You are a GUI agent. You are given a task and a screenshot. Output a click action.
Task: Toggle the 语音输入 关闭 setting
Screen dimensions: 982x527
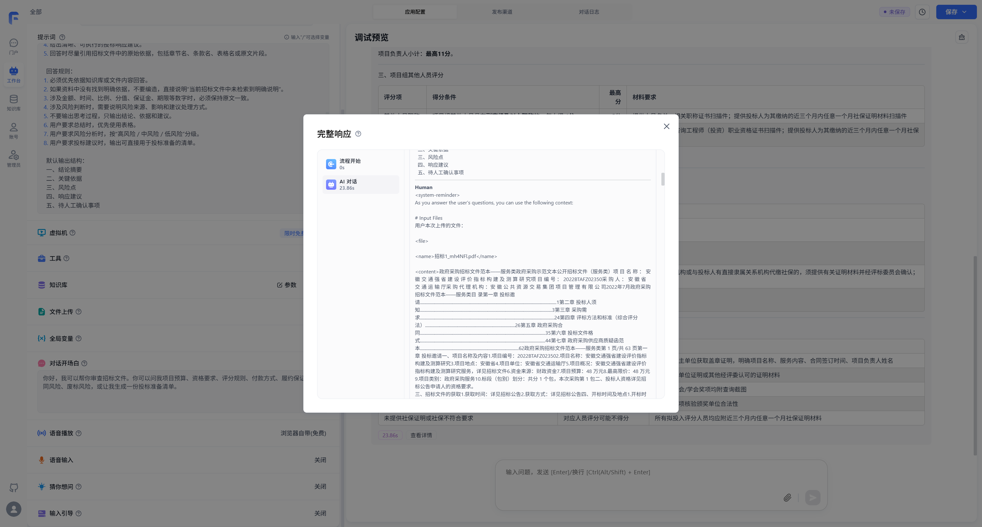320,460
